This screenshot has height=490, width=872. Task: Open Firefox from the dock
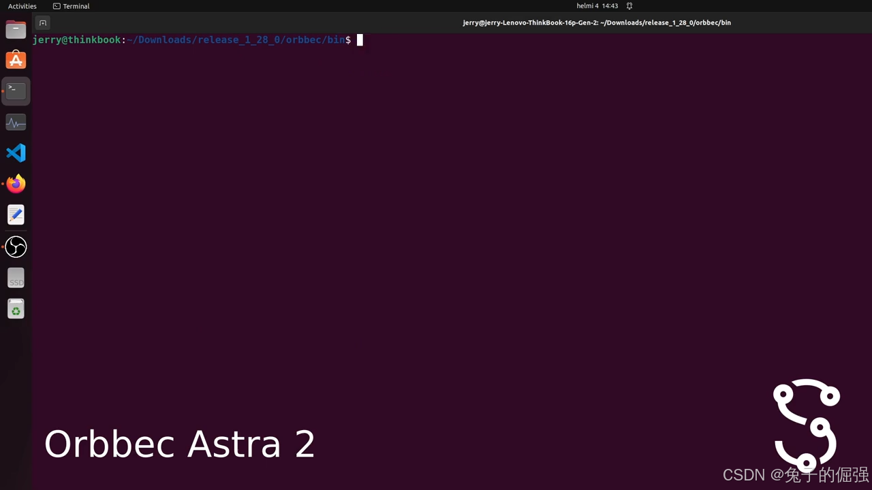pyautogui.click(x=16, y=184)
